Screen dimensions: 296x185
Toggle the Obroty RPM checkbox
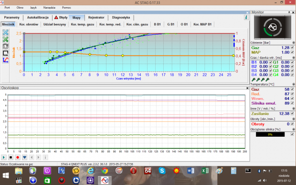pos(292,124)
